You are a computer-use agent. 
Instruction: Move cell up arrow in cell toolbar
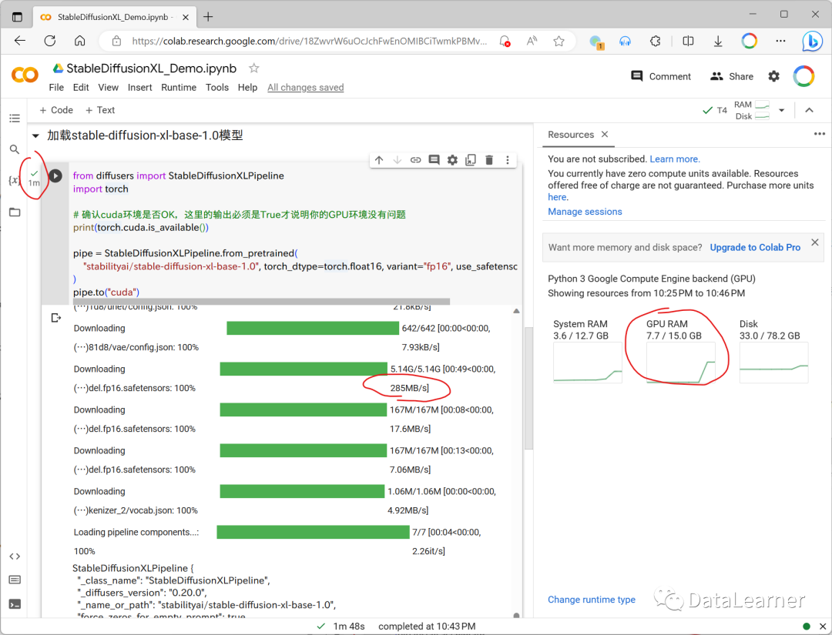(379, 160)
